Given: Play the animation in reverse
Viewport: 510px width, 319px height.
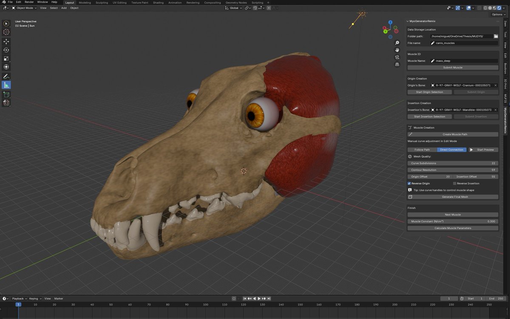Looking at the screenshot, I should pyautogui.click(x=254, y=299).
